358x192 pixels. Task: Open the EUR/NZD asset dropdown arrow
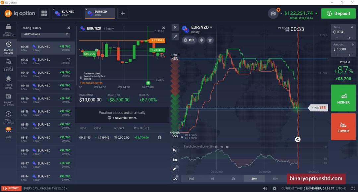(211, 27)
